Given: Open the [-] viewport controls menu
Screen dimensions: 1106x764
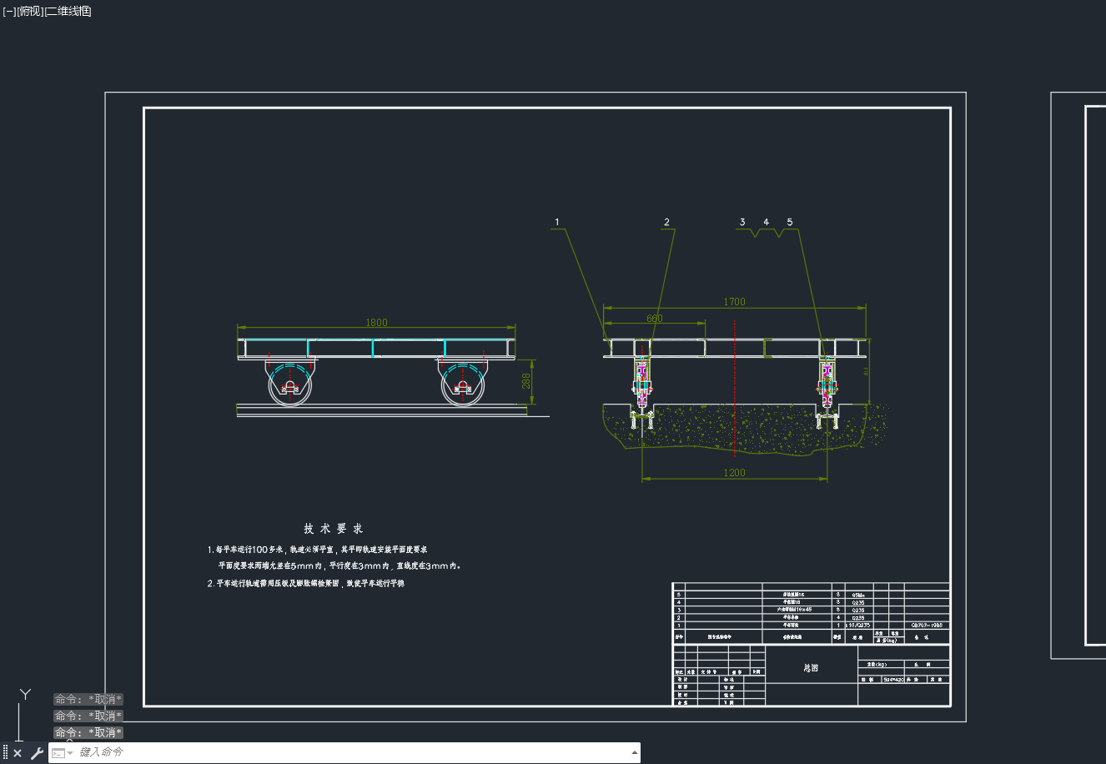Looking at the screenshot, I should pos(9,11).
